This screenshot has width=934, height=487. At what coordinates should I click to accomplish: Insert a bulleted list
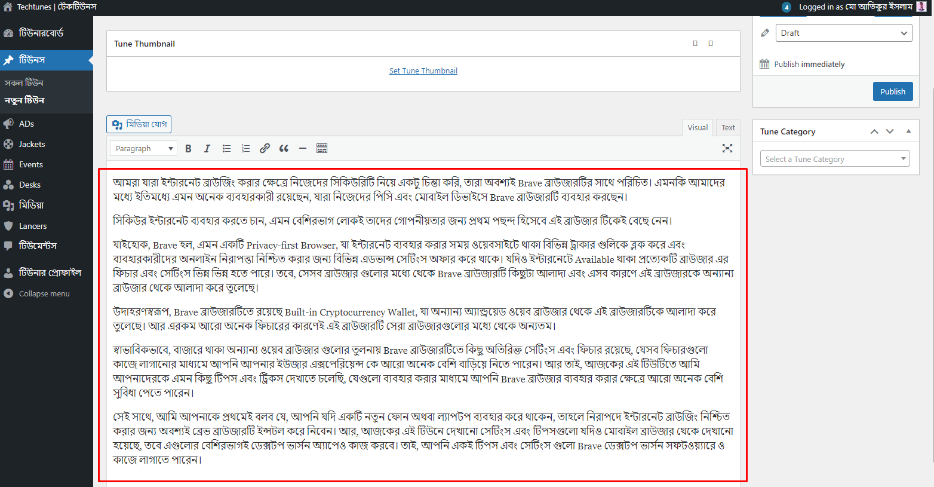click(x=226, y=148)
